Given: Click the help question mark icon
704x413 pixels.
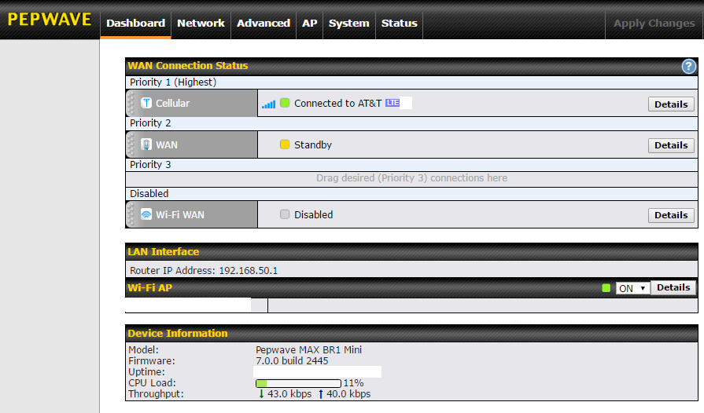Looking at the screenshot, I should (689, 67).
